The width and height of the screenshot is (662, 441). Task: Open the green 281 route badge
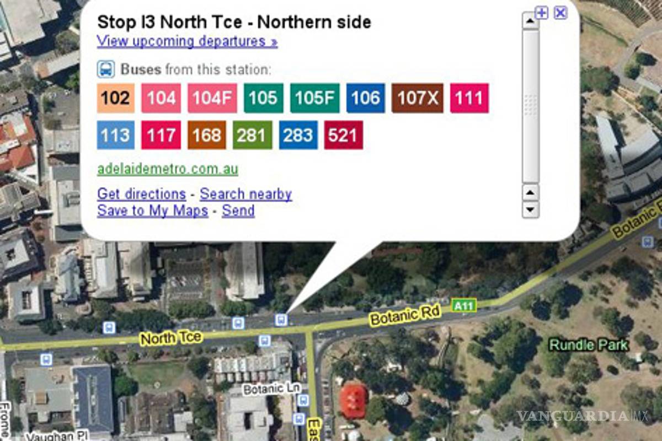252,136
